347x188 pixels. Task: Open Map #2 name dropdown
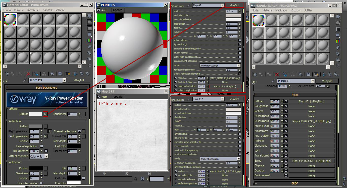tap(222, 5)
